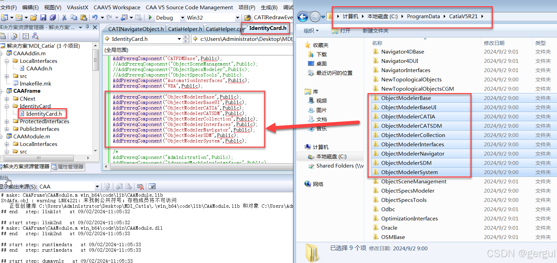Click the Paste clipboard icon

[x=83, y=18]
